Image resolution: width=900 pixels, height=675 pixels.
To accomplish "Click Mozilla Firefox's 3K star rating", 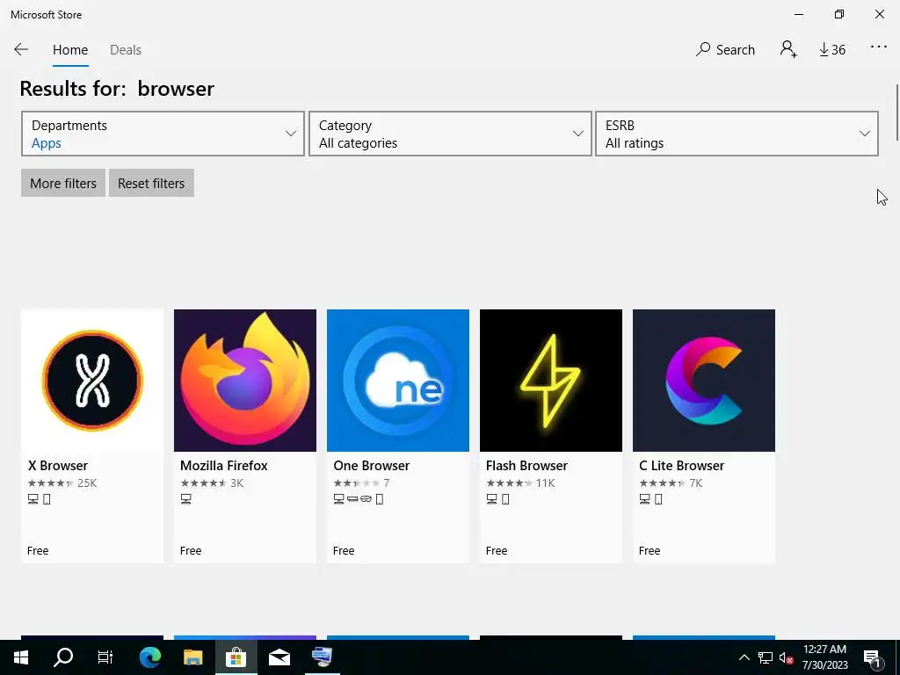I will tap(212, 483).
